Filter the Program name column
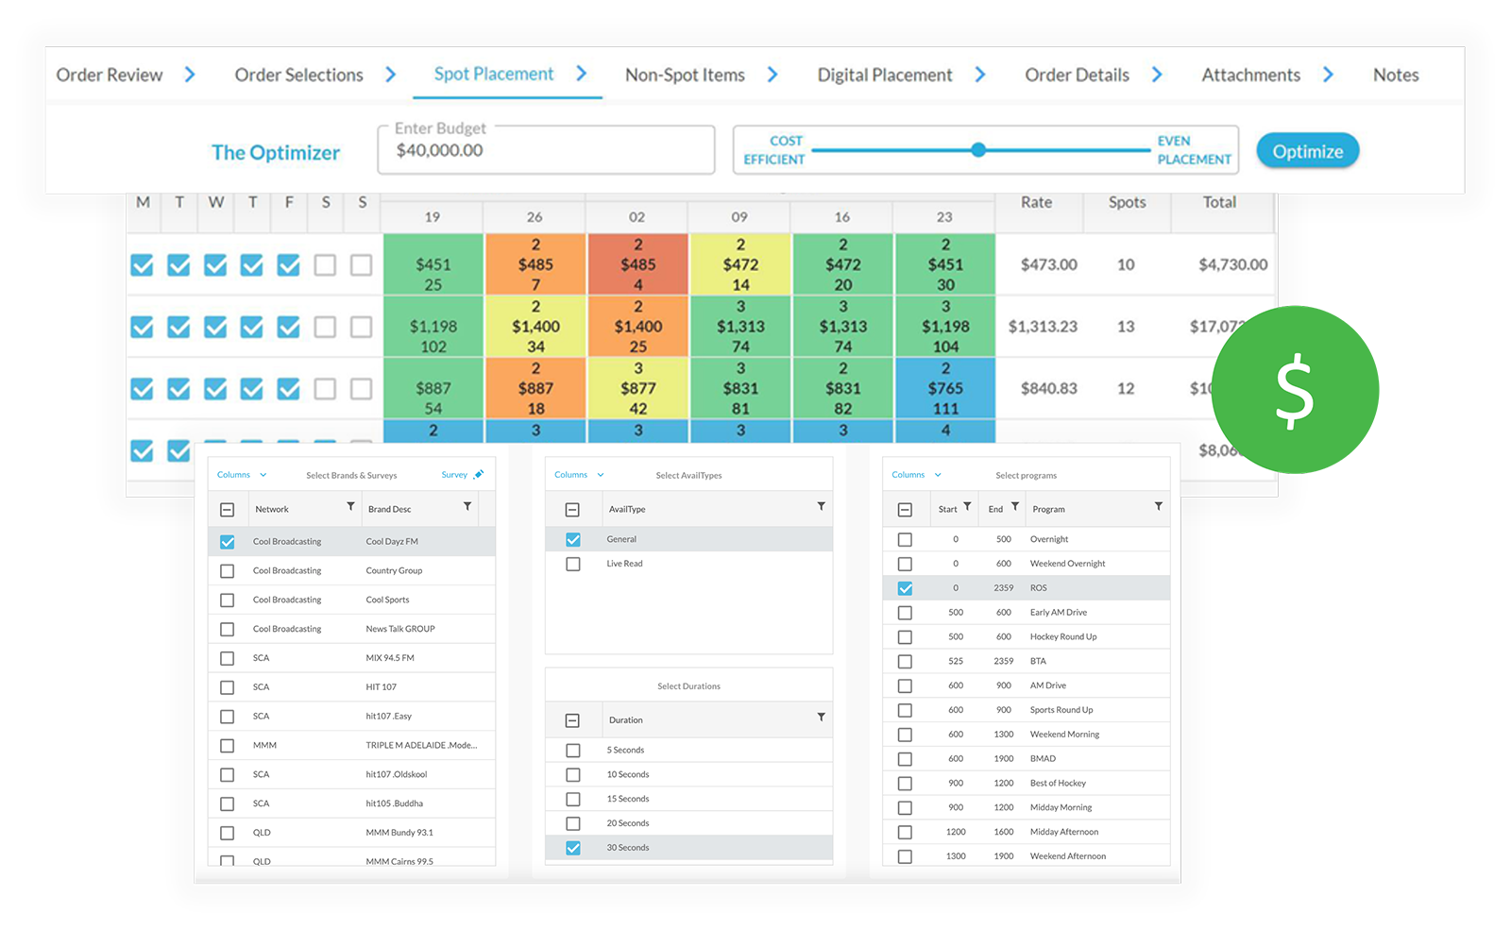 (x=1159, y=507)
